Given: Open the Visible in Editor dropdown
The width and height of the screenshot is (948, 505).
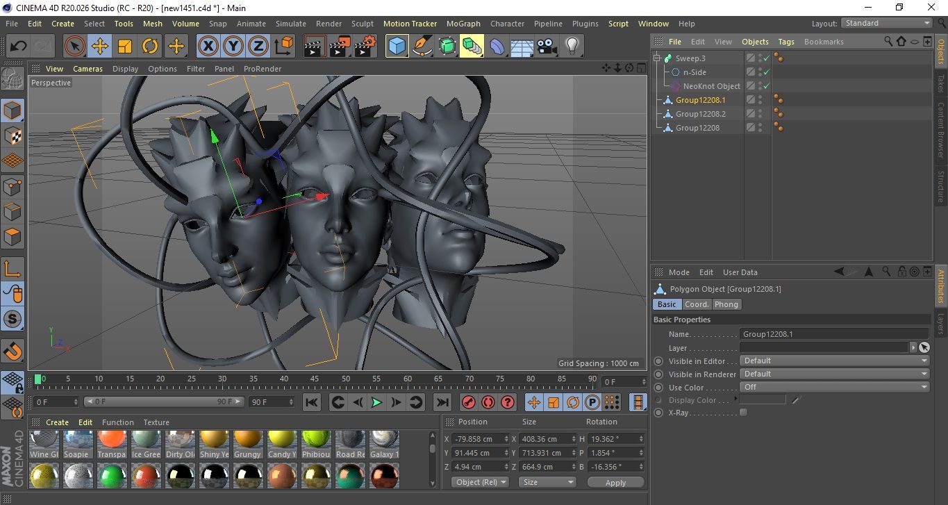Looking at the screenshot, I should pos(834,361).
